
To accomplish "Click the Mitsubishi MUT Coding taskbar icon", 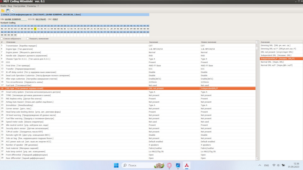I will [187, 165].
